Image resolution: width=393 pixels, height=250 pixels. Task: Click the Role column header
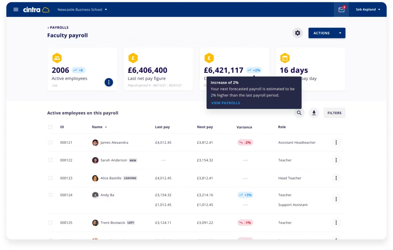pos(282,127)
